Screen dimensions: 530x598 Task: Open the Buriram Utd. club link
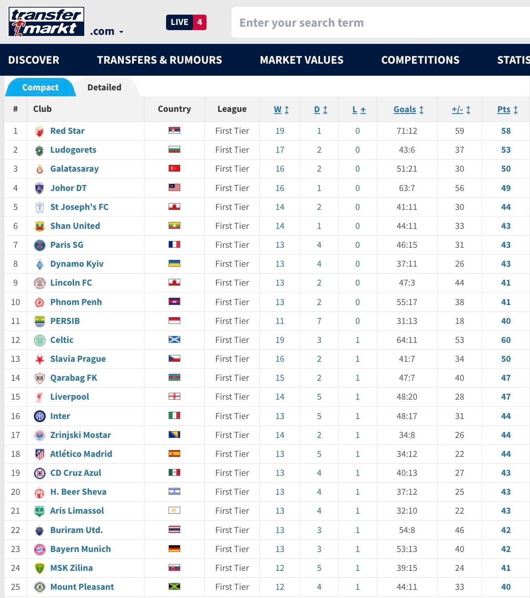77,530
